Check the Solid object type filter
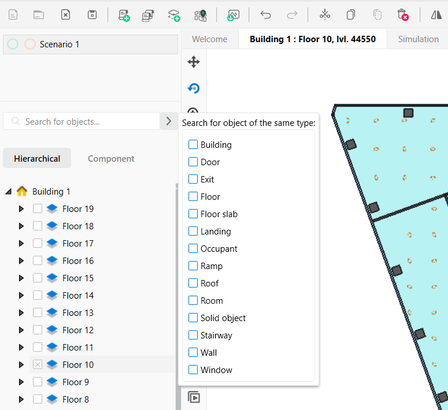The image size is (448, 410). coord(193,318)
